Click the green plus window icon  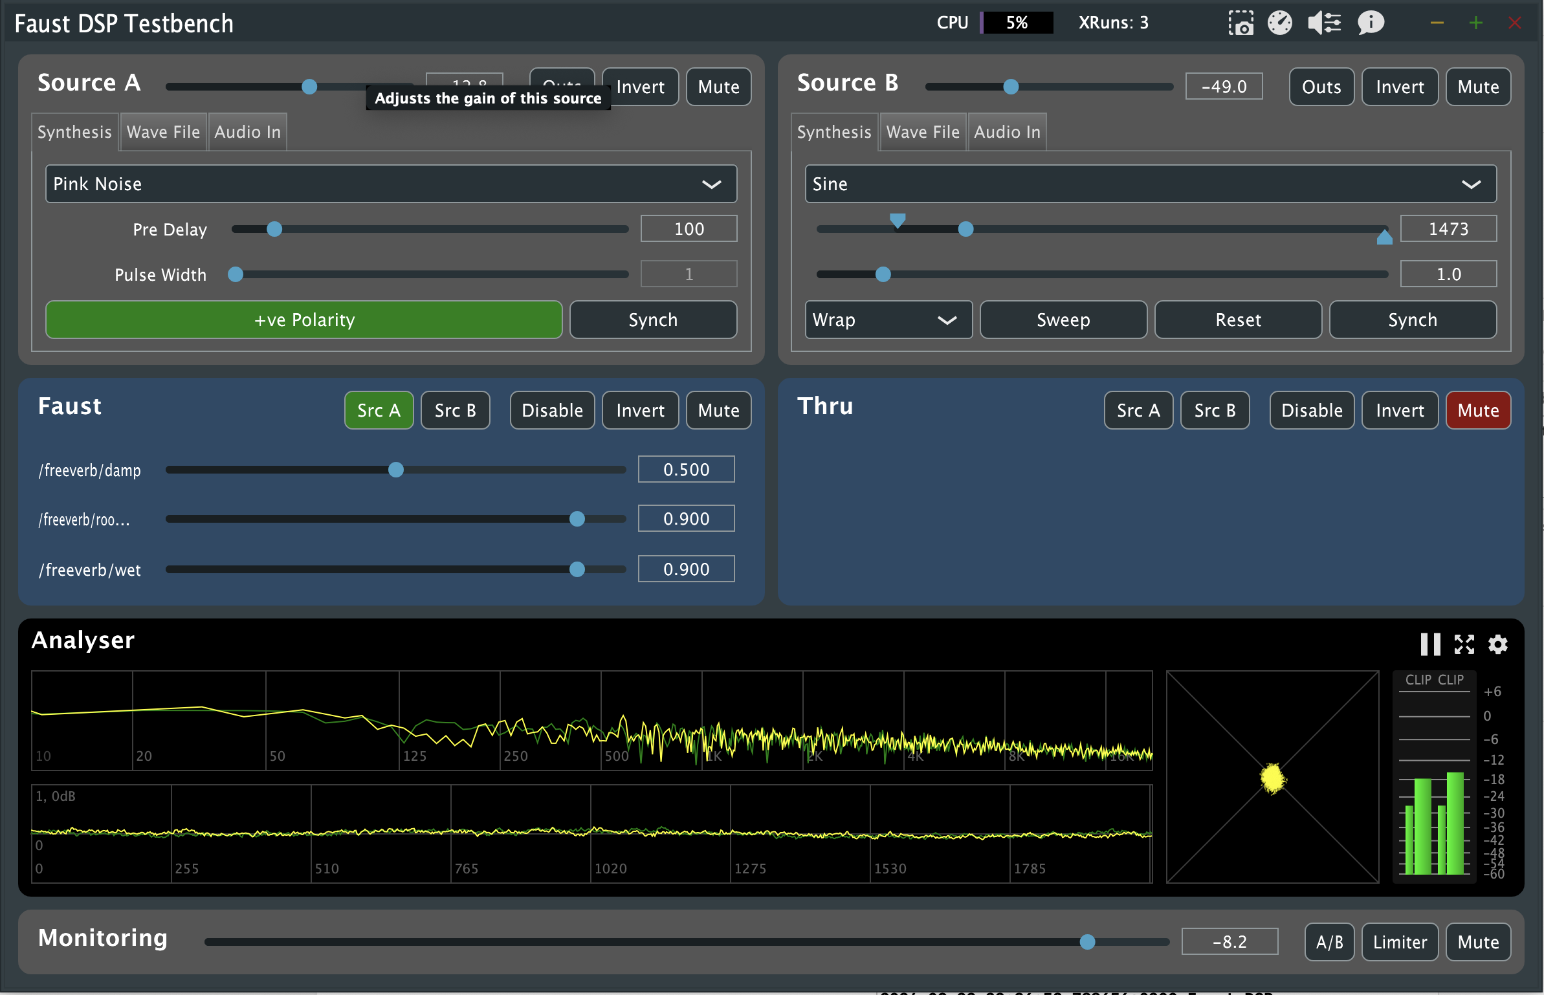click(x=1476, y=23)
